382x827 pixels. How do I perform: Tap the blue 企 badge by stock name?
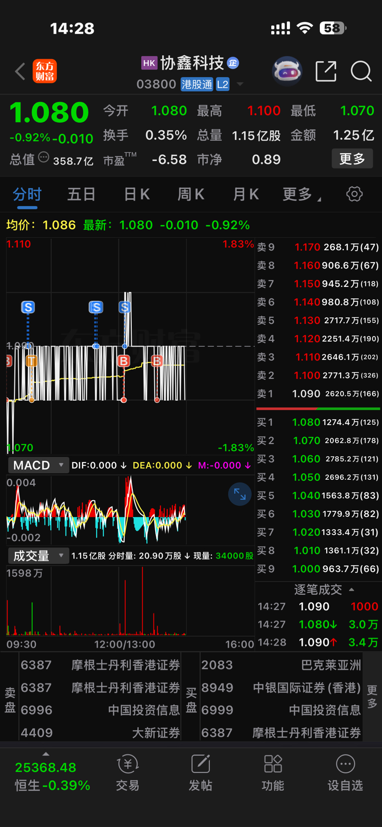coord(233,63)
